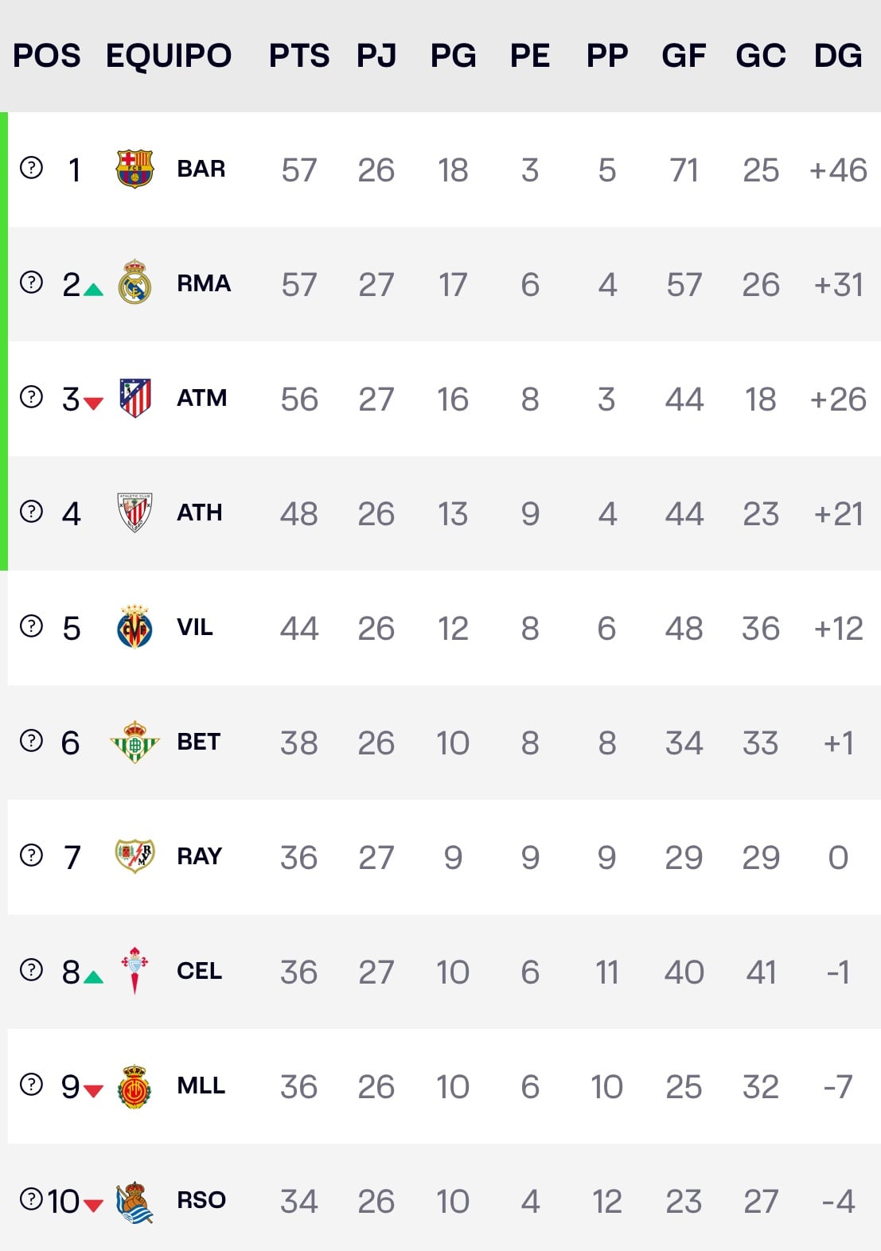881x1251 pixels.
Task: Sort by DG column header
Action: pyautogui.click(x=837, y=56)
